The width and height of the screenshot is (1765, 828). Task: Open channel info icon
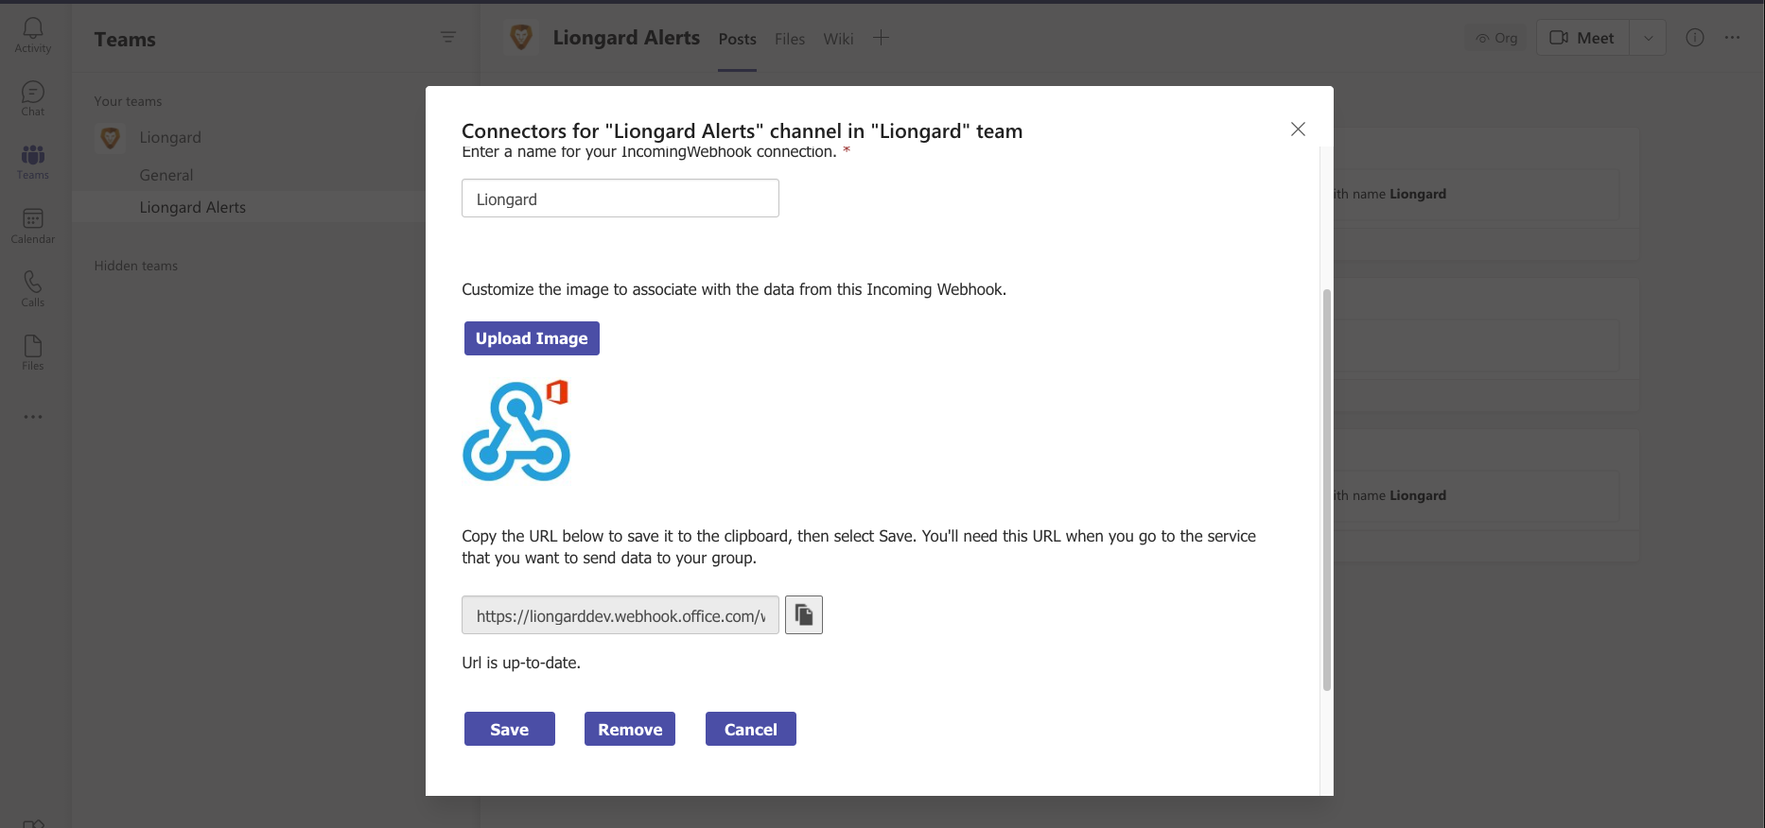pos(1695,38)
